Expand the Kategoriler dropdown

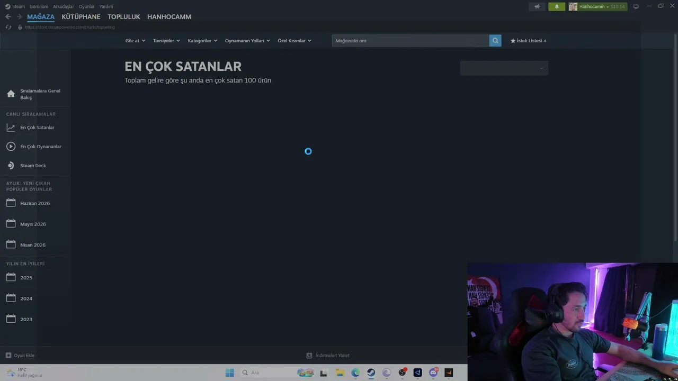[202, 41]
